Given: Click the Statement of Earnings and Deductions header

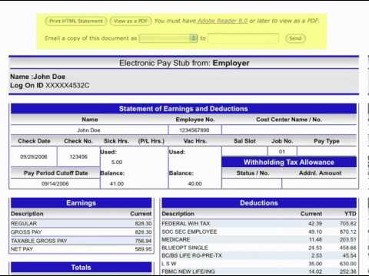Looking at the screenshot, I should pyautogui.click(x=184, y=109).
